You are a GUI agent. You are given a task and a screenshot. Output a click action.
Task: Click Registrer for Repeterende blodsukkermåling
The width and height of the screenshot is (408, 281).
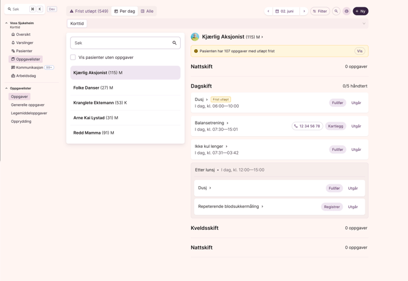click(x=332, y=207)
